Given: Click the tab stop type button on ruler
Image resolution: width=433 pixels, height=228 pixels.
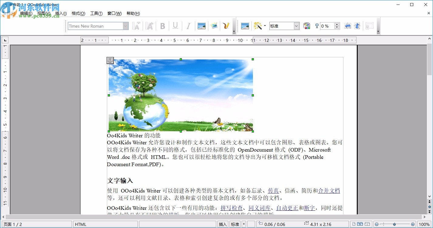Looking at the screenshot, I should 5,40.
